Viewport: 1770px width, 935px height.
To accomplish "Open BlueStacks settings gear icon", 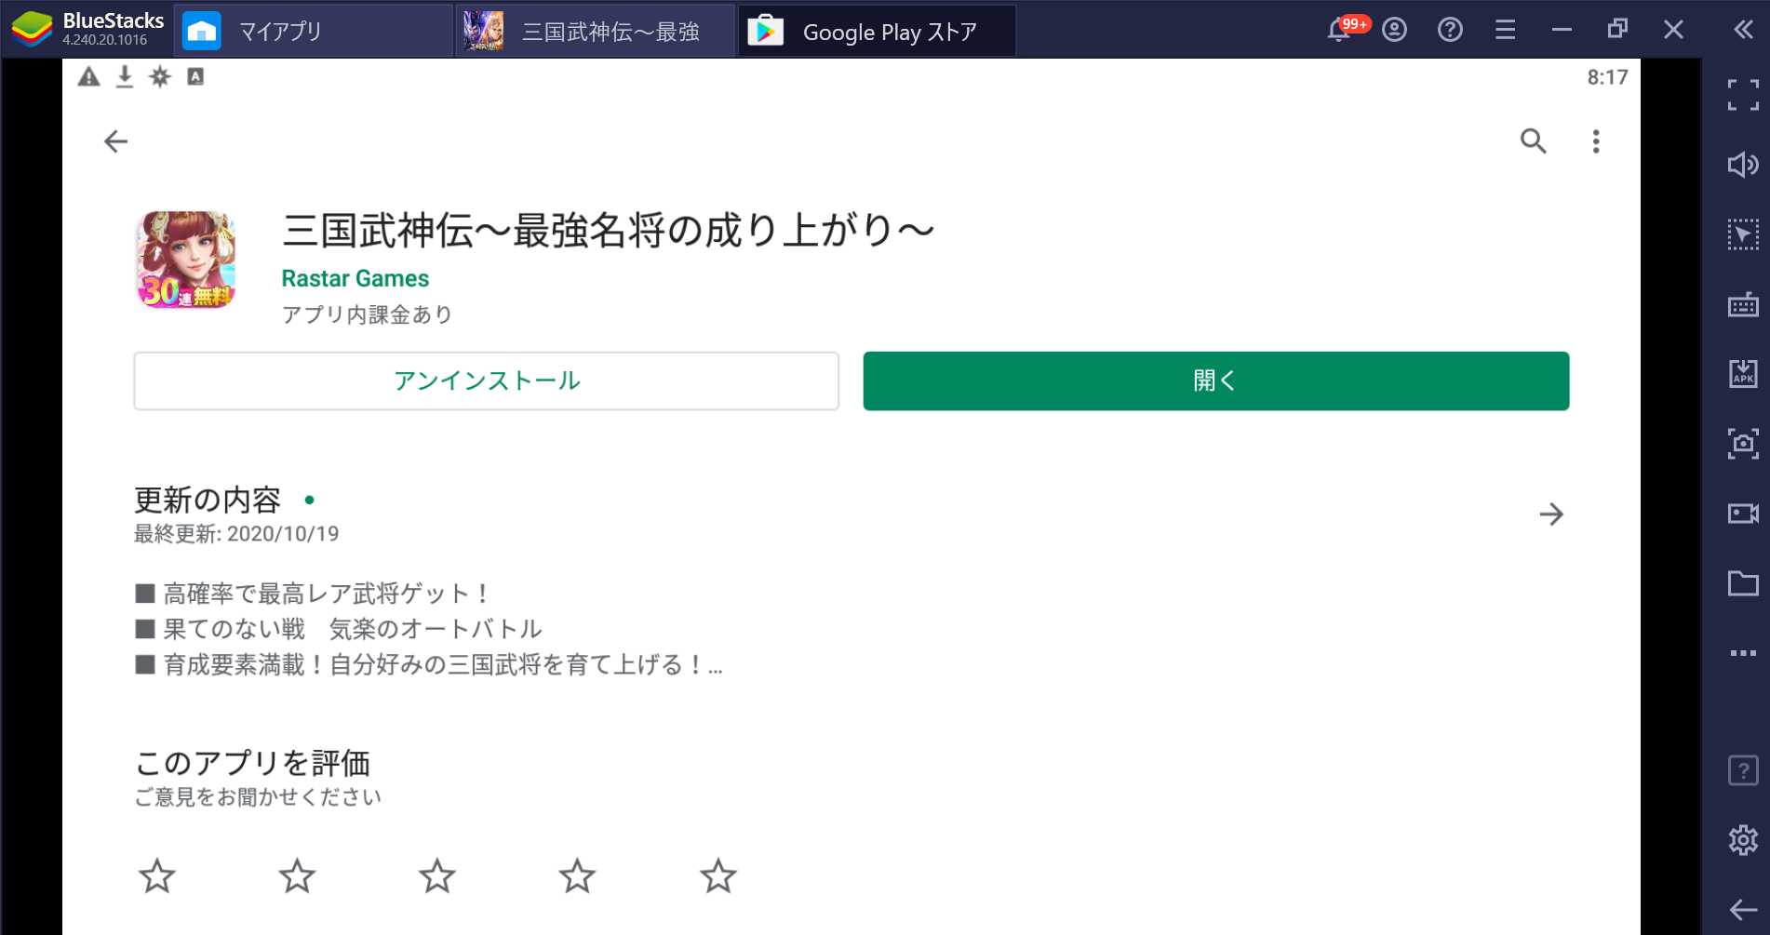I will coord(1743,840).
